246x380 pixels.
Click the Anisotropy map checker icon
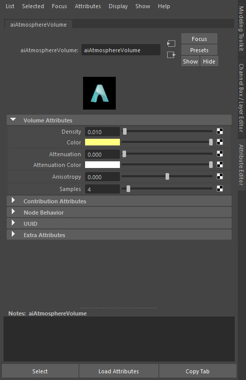click(x=220, y=176)
